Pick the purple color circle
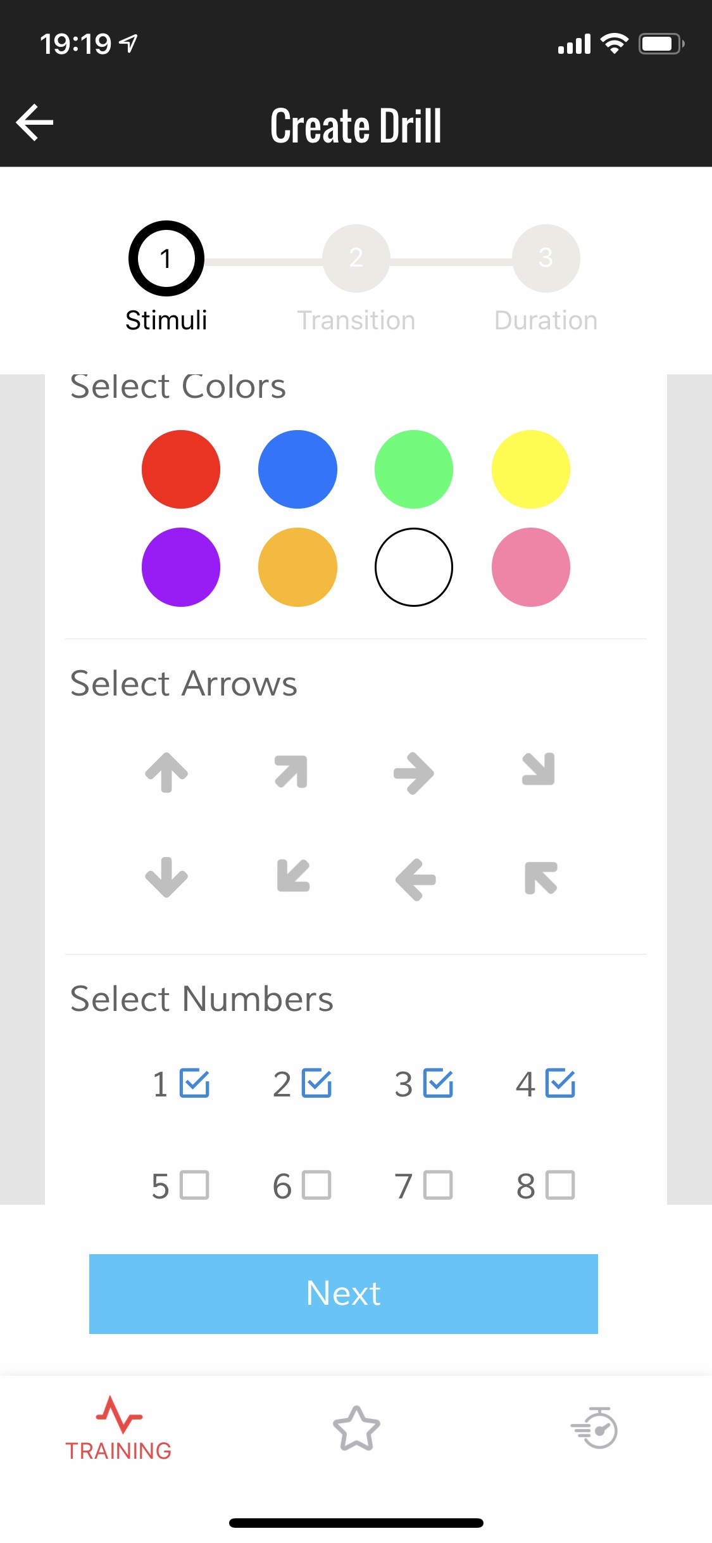712x1543 pixels. pyautogui.click(x=181, y=567)
